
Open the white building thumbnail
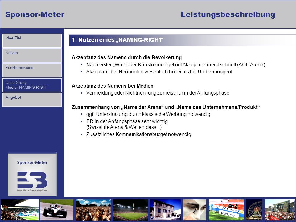(165, 210)
